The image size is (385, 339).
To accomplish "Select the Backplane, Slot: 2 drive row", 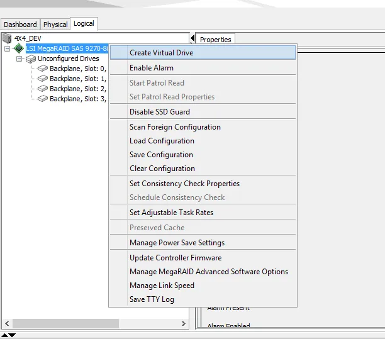I will coord(78,89).
